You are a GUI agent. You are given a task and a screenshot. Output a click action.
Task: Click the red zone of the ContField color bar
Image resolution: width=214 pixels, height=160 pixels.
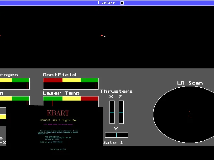[x=53, y=80]
